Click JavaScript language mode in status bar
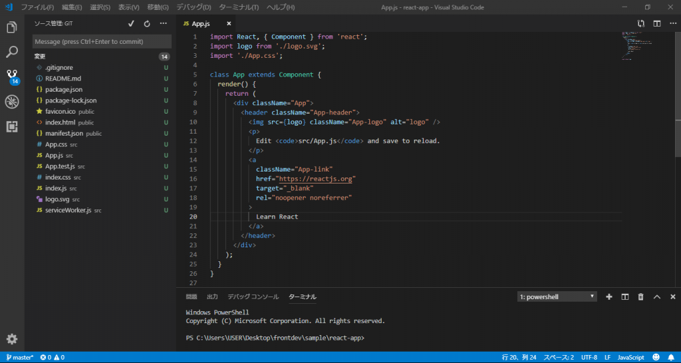 pyautogui.click(x=630, y=358)
